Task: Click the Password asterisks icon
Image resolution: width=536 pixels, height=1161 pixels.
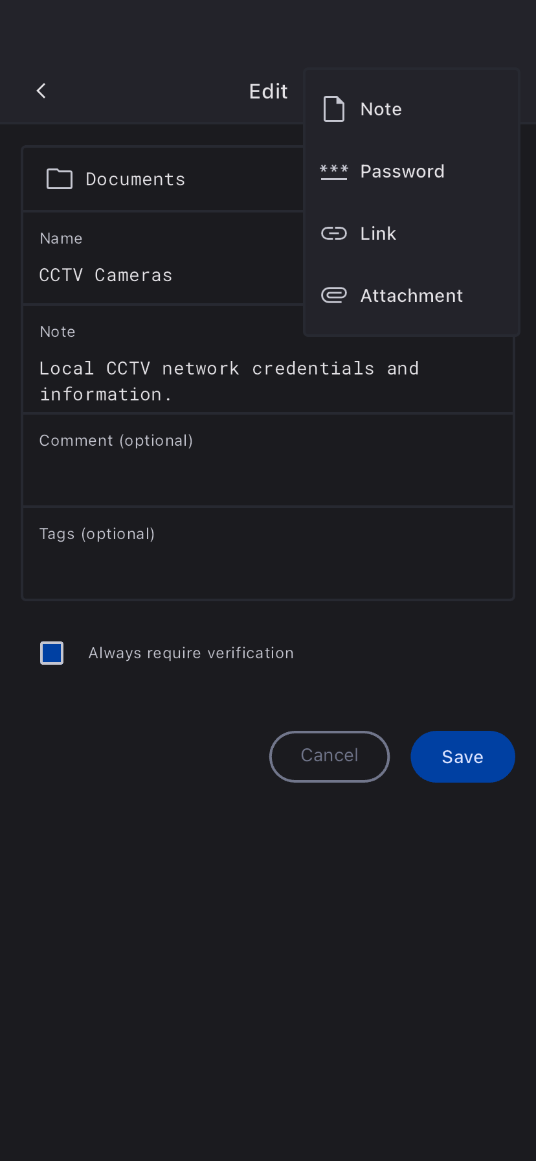Action: tap(333, 172)
